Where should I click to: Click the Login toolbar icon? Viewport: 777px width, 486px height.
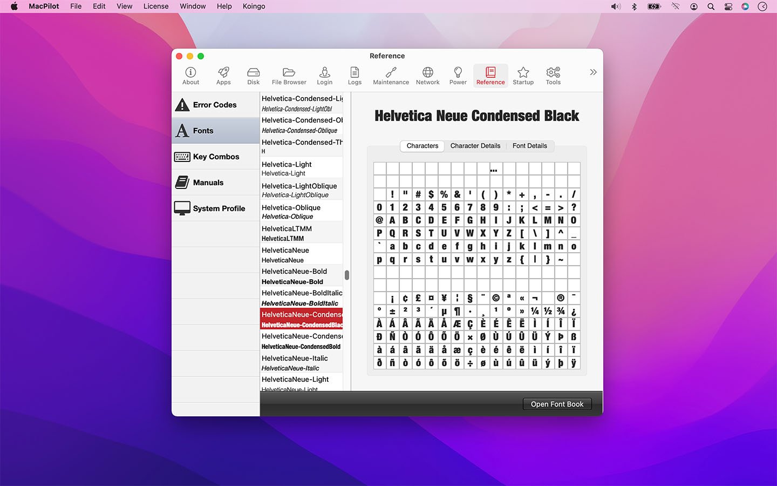pyautogui.click(x=324, y=76)
